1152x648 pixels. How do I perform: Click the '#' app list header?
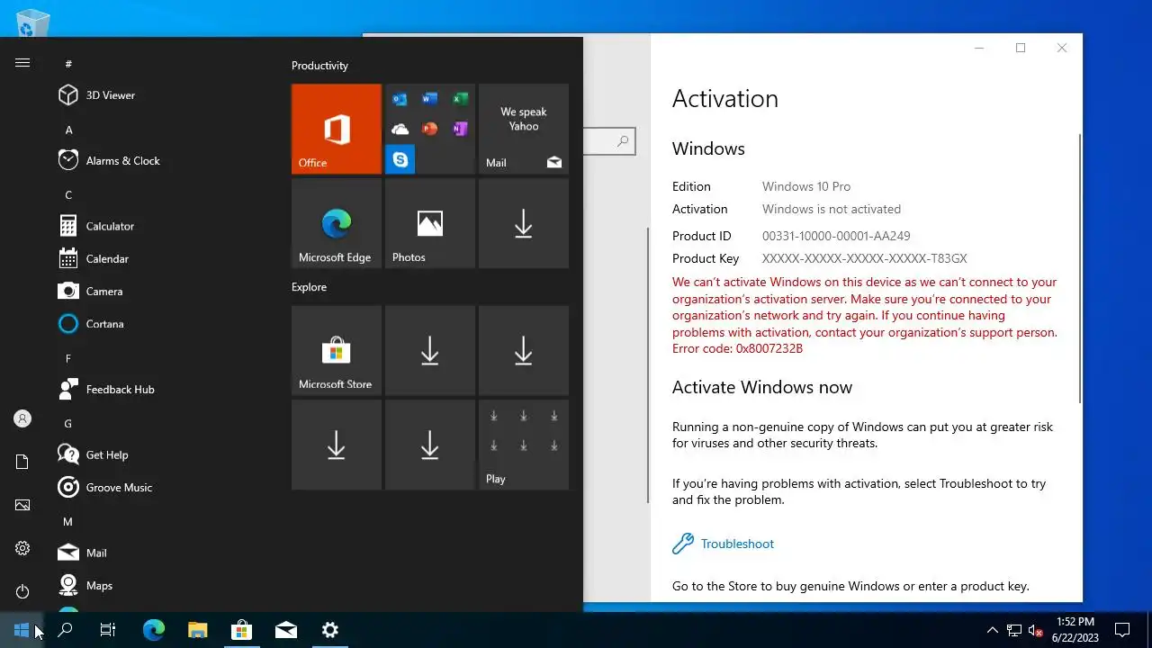pos(68,64)
